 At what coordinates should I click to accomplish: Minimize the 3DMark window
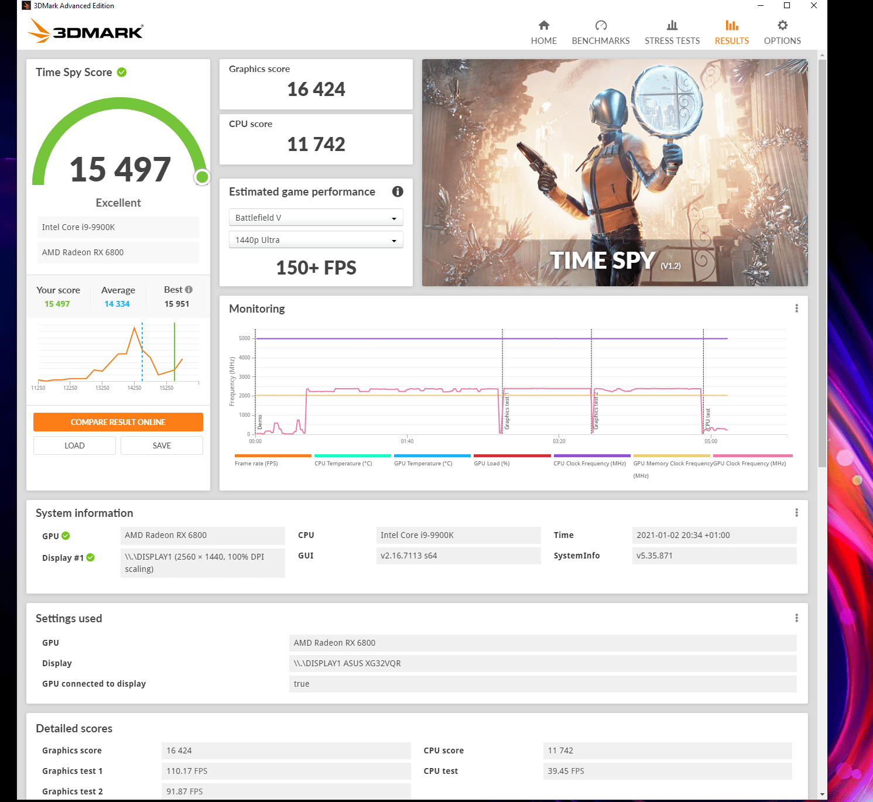[761, 6]
